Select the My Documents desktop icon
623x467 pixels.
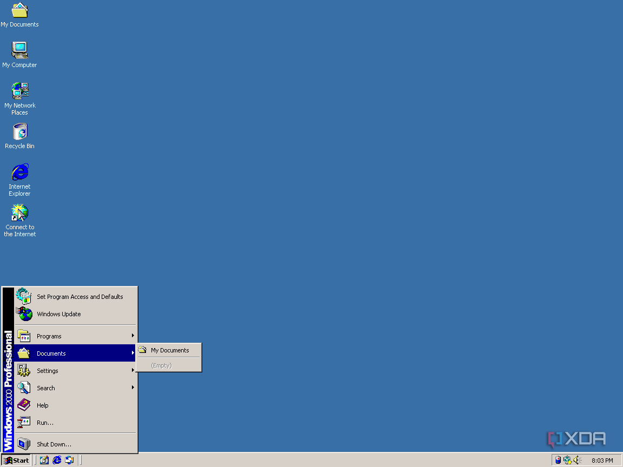point(19,15)
